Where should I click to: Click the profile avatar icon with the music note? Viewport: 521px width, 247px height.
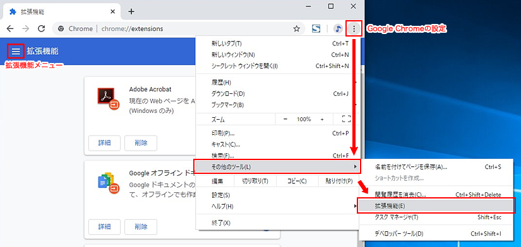[x=338, y=29]
